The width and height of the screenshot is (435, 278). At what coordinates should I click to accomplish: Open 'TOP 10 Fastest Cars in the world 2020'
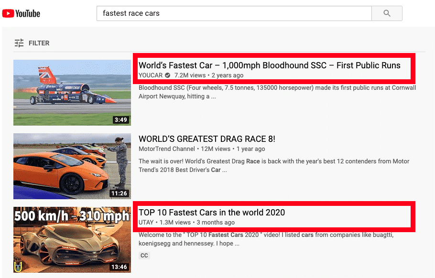coord(212,212)
